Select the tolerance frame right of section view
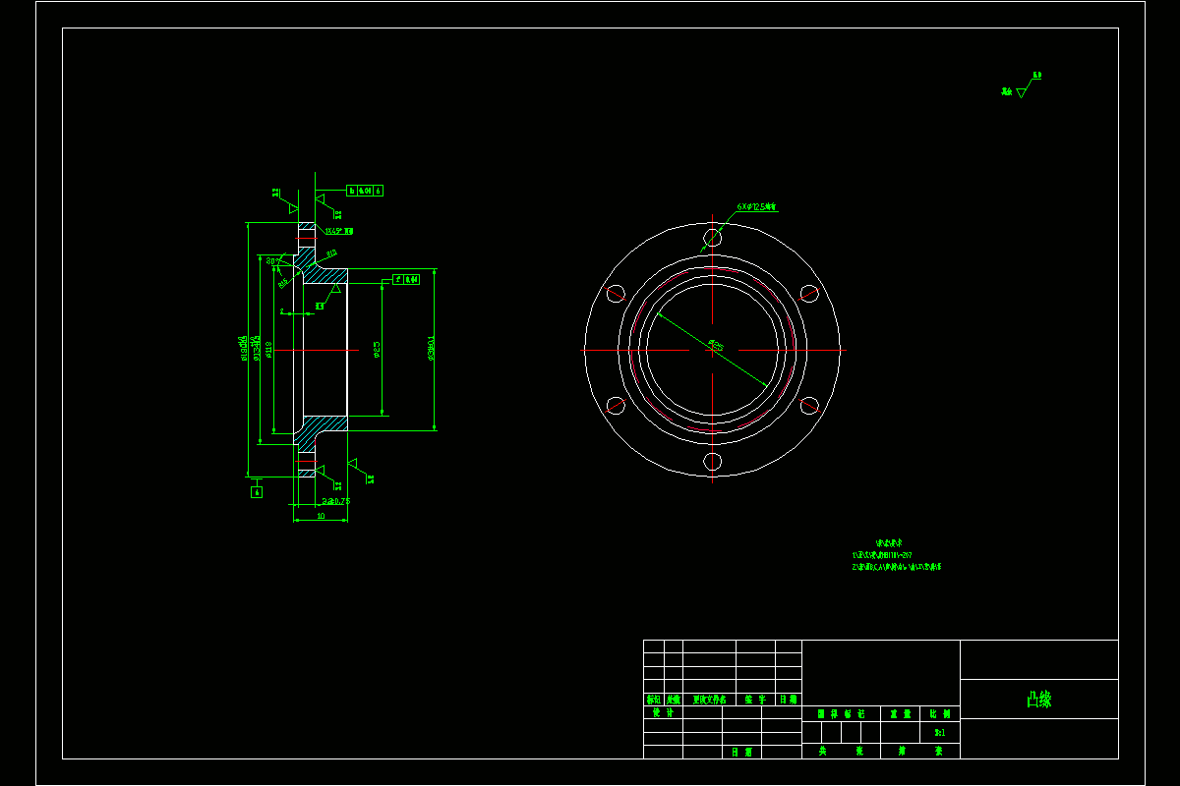 [406, 279]
